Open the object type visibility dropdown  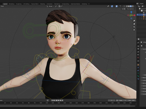click(x=109, y=6)
